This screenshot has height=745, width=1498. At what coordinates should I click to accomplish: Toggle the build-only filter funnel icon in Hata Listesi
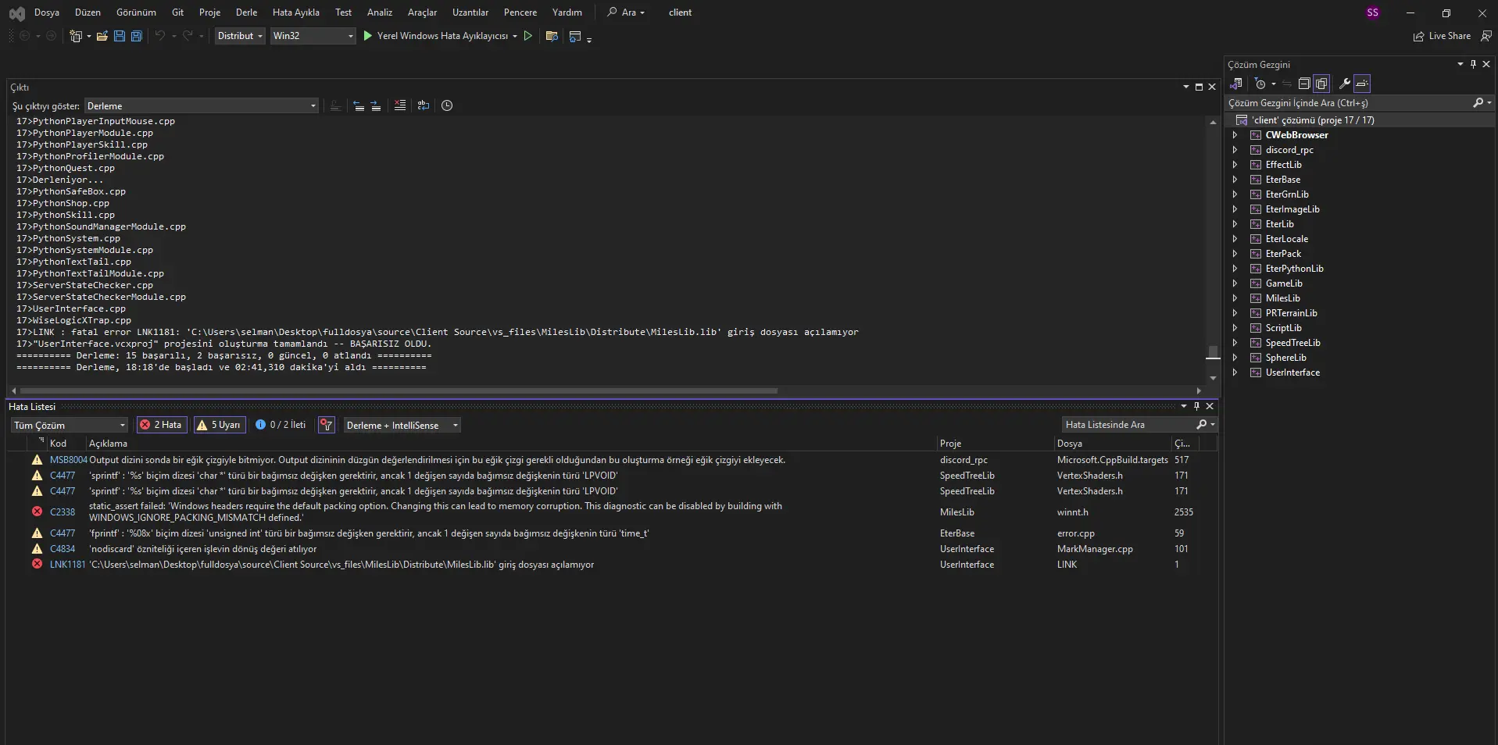(327, 425)
